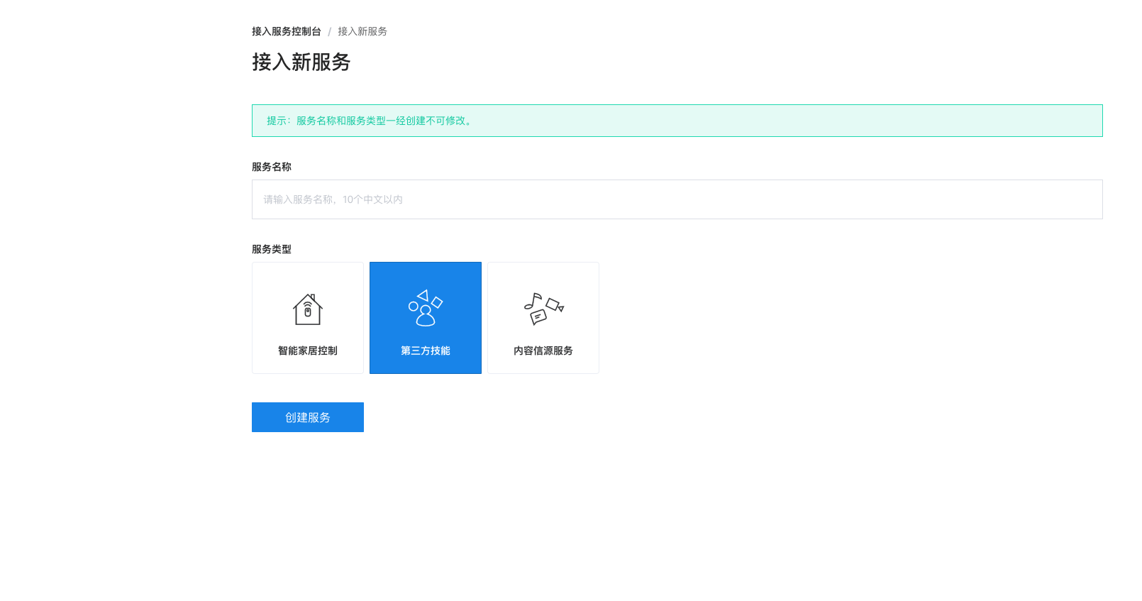Open the 接入服务控制台 breadcrumb link

click(287, 31)
